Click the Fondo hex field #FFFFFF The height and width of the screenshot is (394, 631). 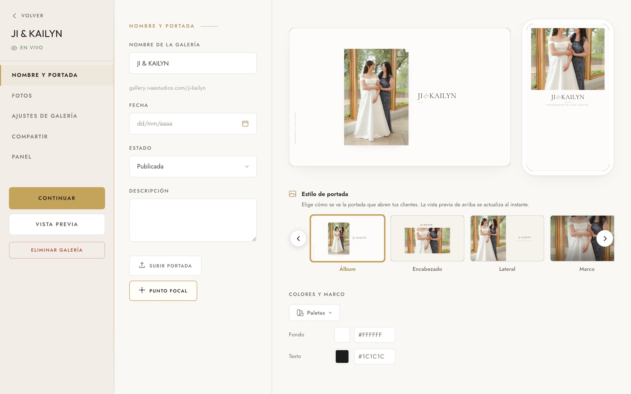coord(374,335)
